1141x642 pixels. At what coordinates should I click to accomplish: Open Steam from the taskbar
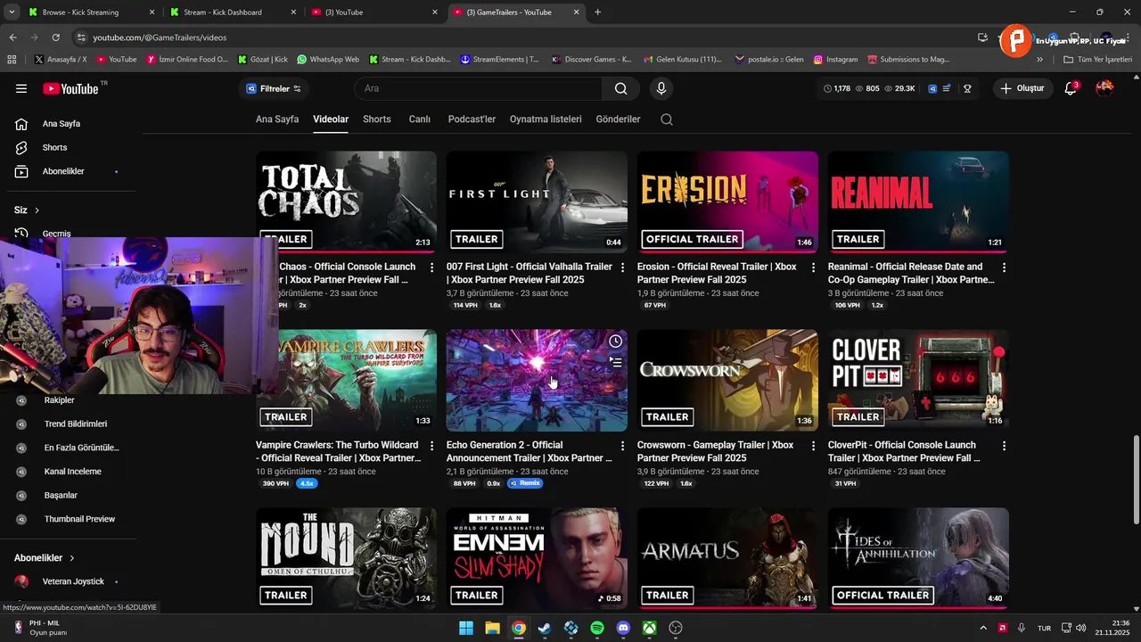pyautogui.click(x=545, y=628)
